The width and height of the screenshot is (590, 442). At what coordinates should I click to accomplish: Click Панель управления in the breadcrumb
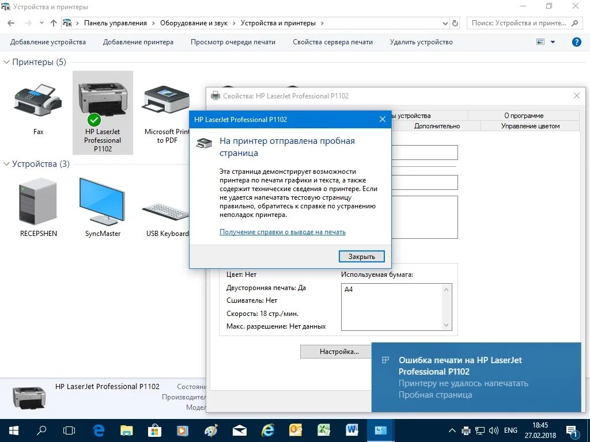point(115,23)
